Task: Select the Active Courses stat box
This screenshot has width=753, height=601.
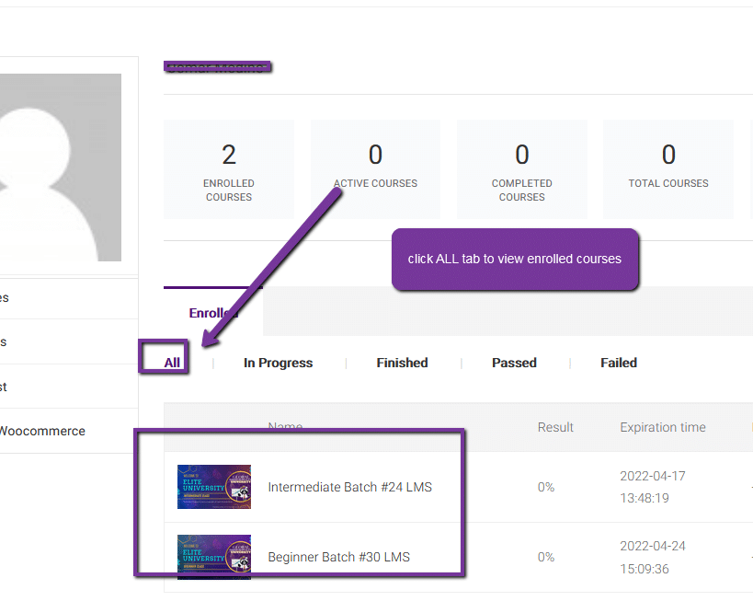Action: click(x=375, y=169)
